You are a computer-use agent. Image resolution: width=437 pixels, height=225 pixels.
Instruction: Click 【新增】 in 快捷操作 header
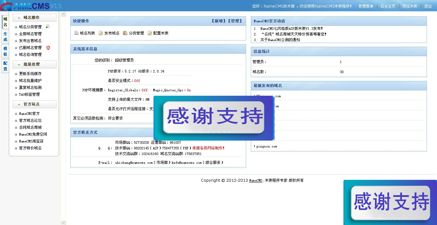coord(219,21)
